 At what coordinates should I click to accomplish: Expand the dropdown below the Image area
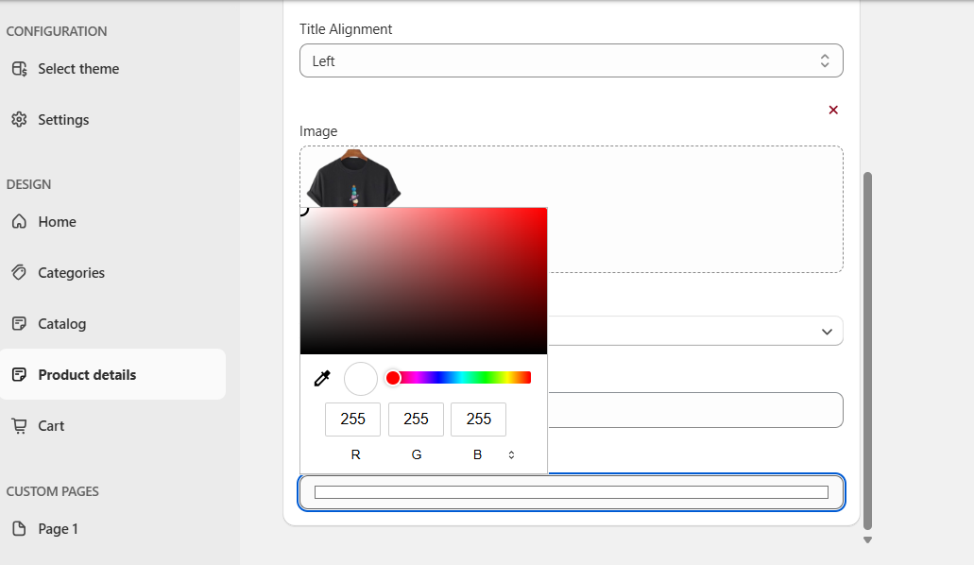tap(695, 332)
